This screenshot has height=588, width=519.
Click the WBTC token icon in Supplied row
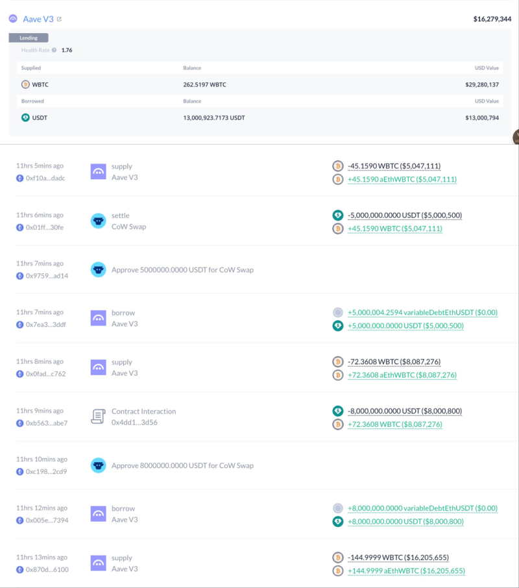coord(25,84)
